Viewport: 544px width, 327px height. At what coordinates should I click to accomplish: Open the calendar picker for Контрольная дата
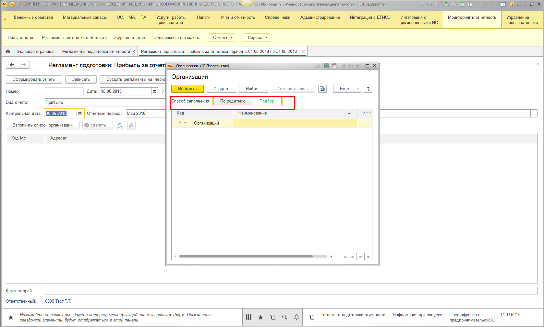coord(80,114)
